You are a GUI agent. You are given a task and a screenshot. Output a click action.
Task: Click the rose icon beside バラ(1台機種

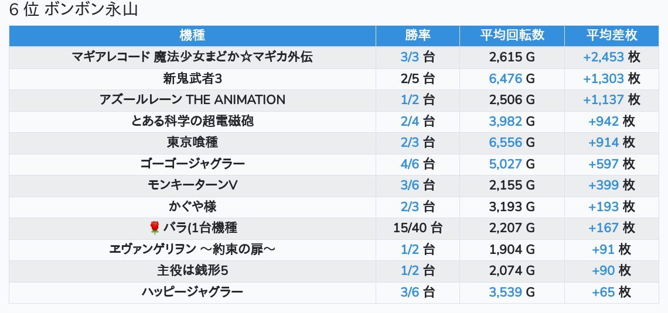[x=155, y=228]
